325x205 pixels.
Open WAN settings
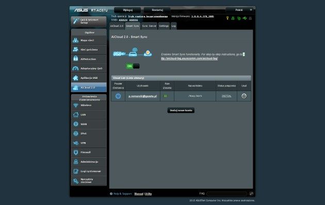pos(89,124)
